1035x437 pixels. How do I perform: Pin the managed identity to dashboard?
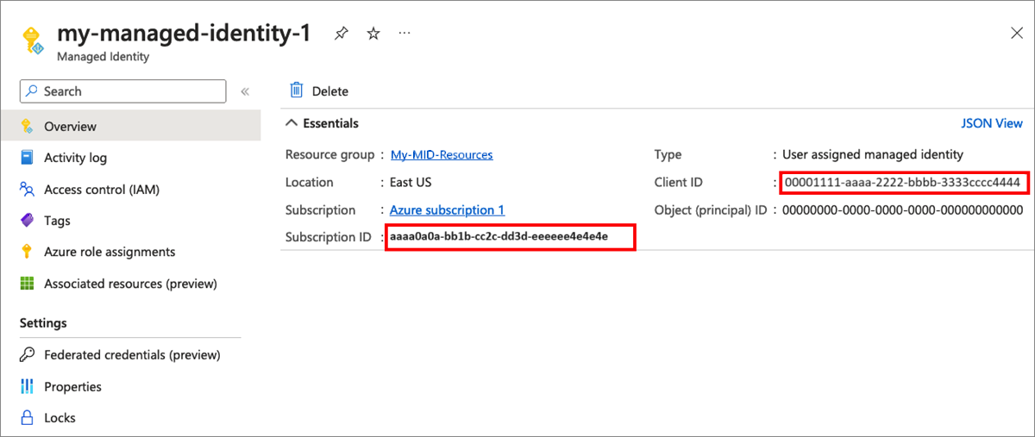342,34
